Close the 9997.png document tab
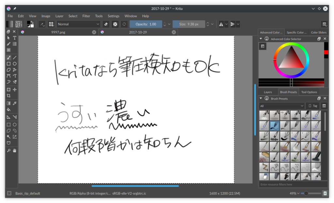334x203 pixels. point(94,32)
